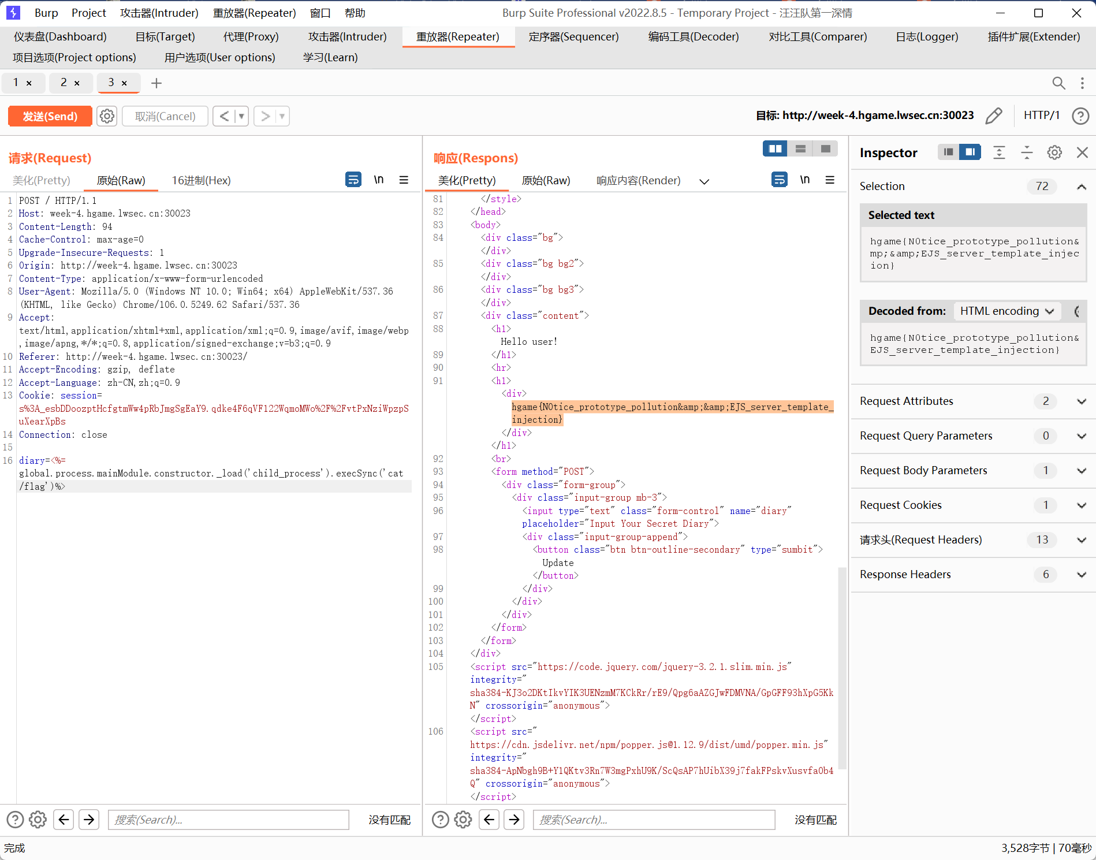Close Repeater tab 3
Image resolution: width=1096 pixels, height=860 pixels.
click(124, 83)
